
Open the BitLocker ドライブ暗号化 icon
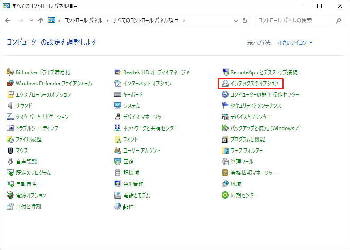(10, 72)
